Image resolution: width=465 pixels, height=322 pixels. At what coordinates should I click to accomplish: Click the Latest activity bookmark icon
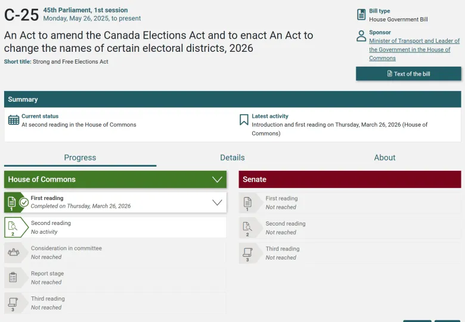(244, 120)
